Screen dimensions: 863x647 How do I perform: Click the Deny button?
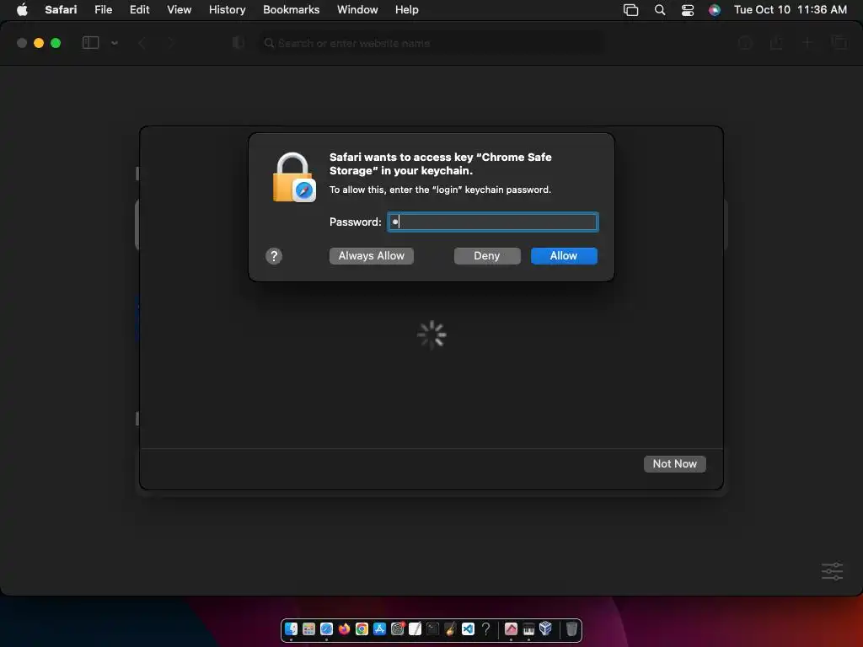487,256
